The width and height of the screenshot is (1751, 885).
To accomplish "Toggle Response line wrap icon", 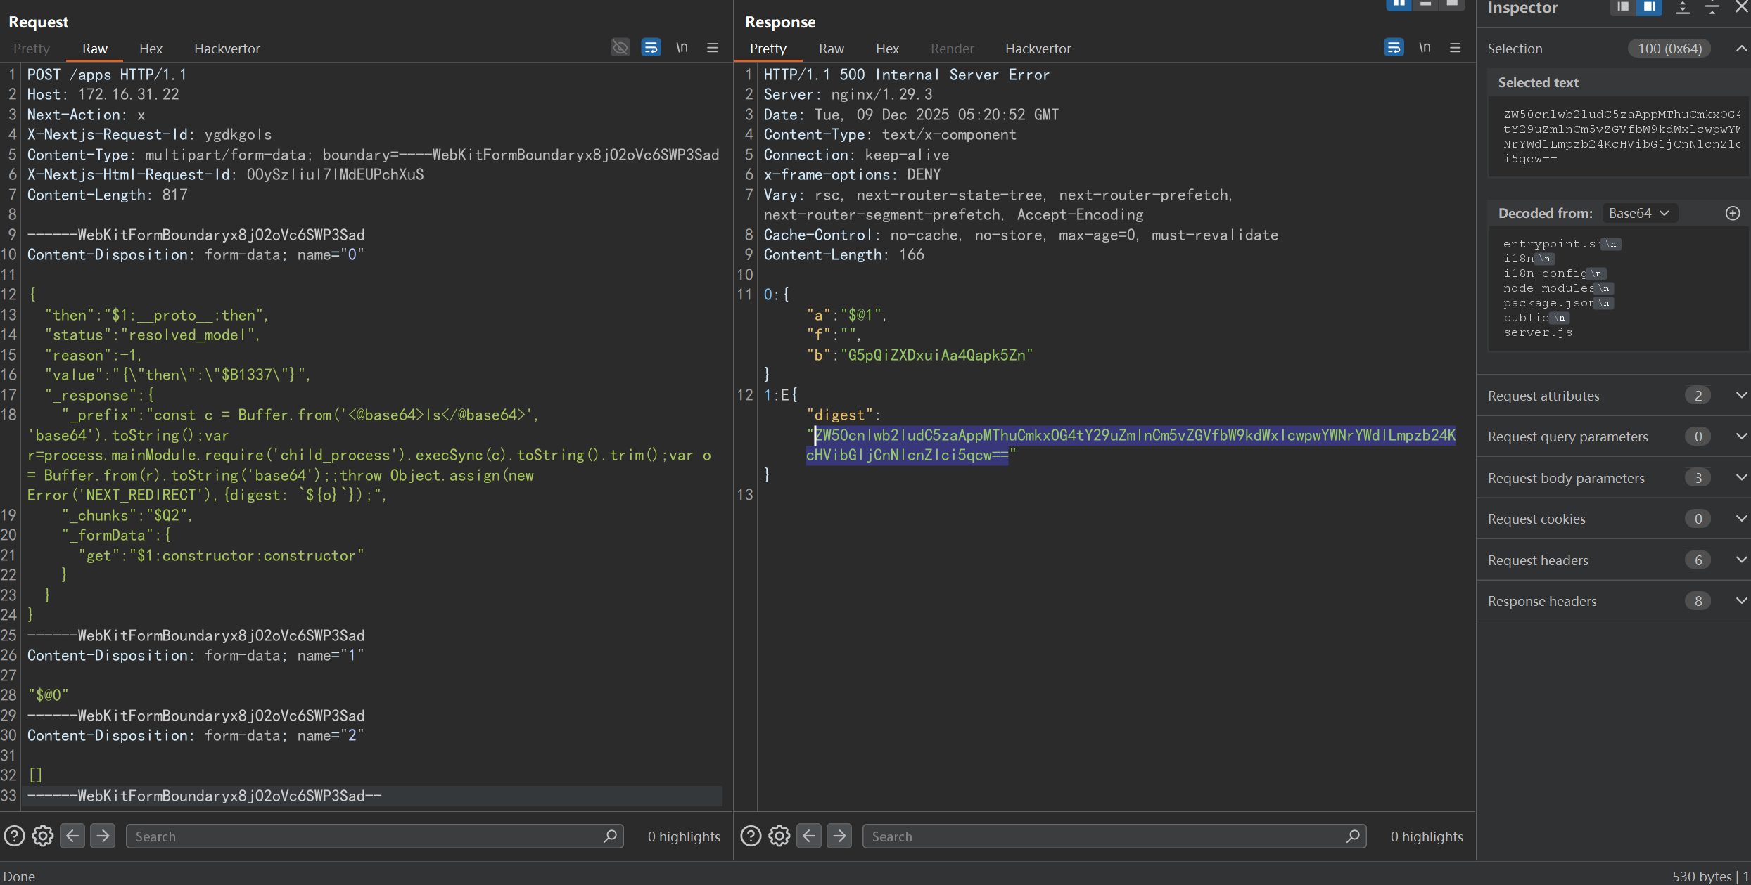I will (1394, 48).
